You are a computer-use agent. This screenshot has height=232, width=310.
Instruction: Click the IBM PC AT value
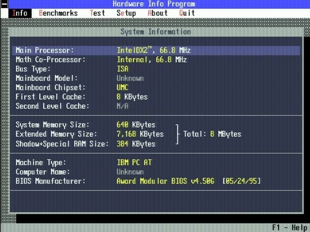click(134, 162)
